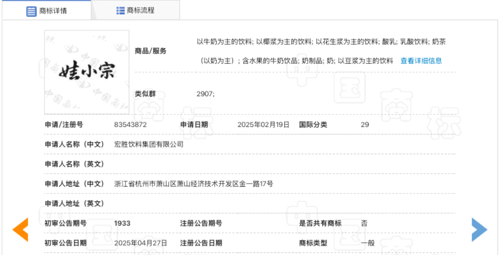Click the 注册公告期号 field label
Image resolution: width=501 pixels, height=255 pixels.
201,223
